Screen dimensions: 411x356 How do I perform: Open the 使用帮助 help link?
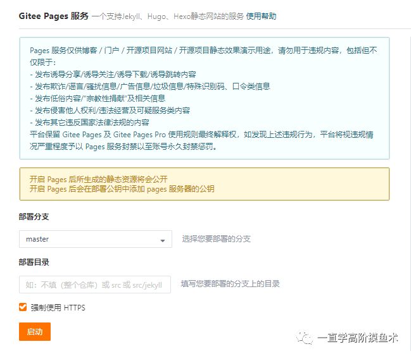pos(261,16)
